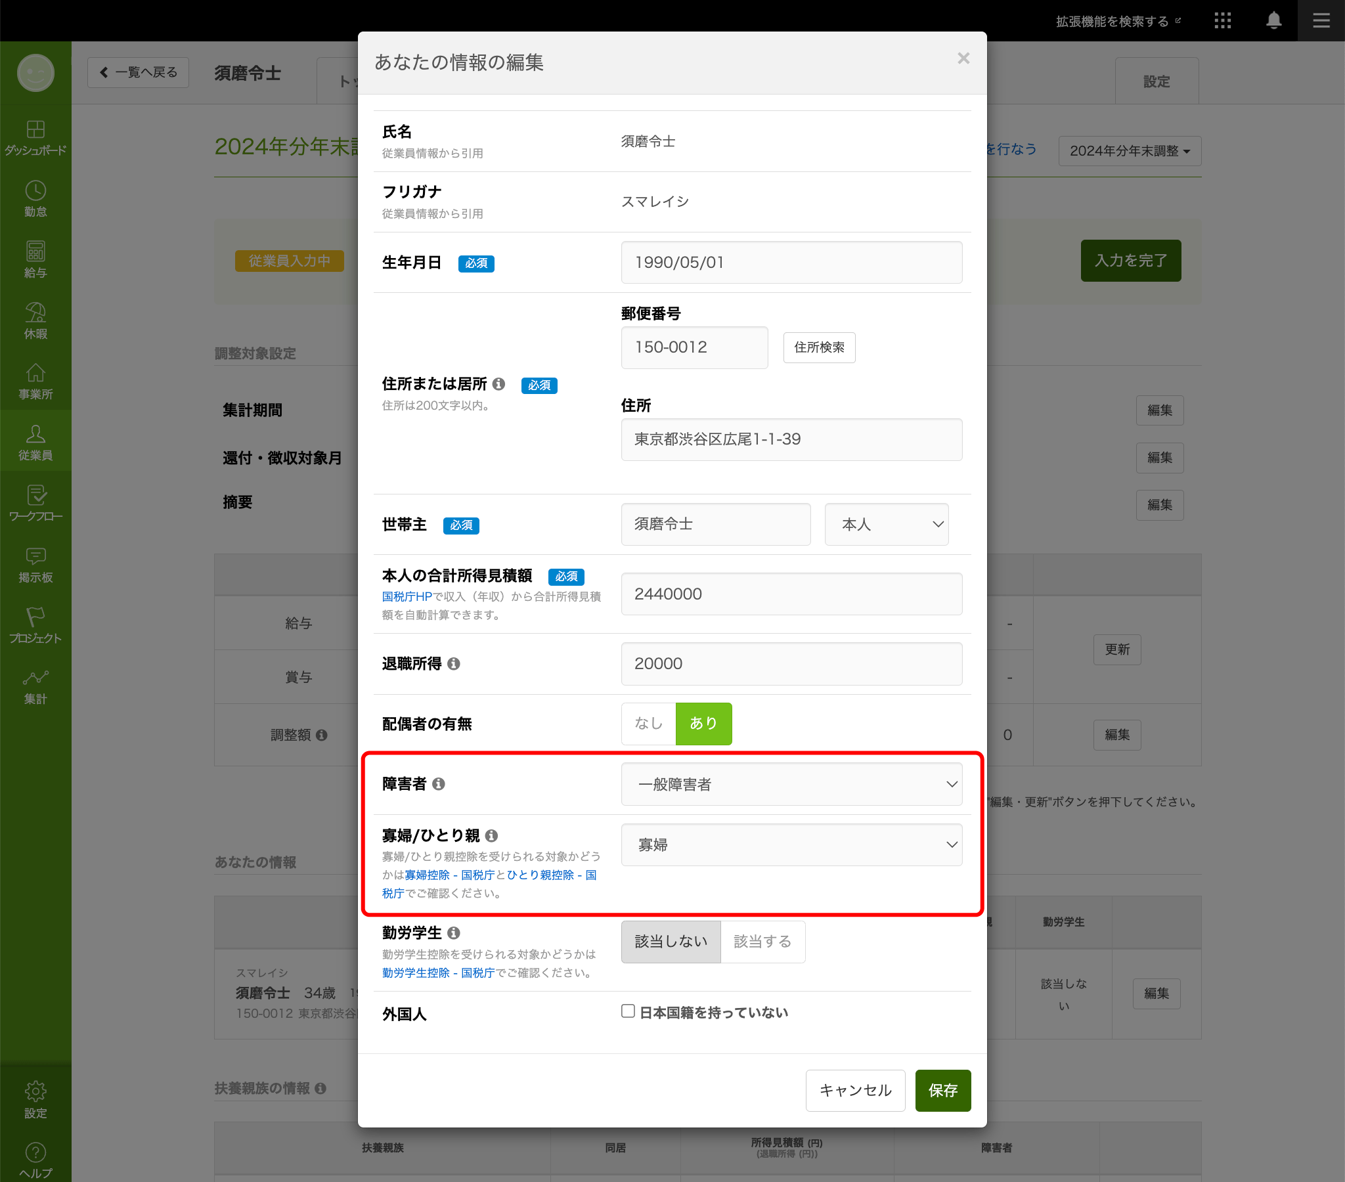Click the 生年月日 input field
Screen dimensions: 1345x1182
[791, 262]
